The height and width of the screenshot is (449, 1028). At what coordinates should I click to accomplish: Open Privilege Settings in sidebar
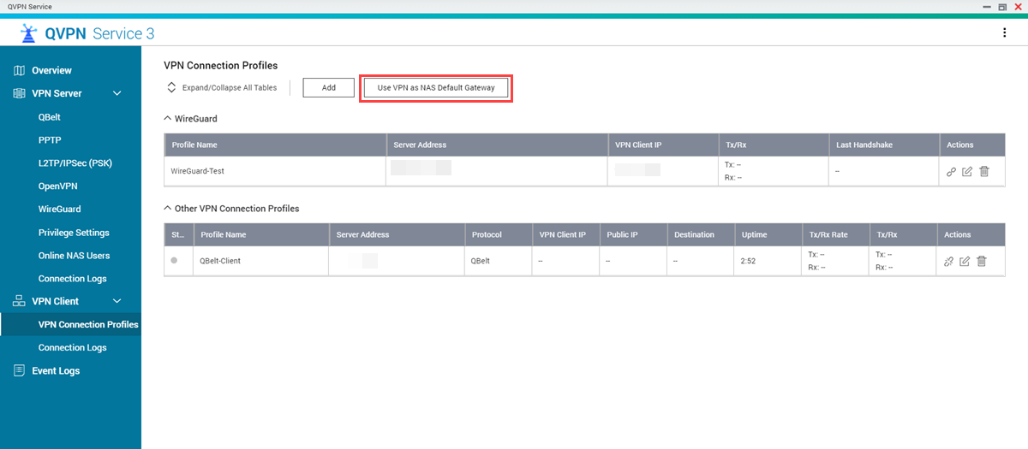pos(74,233)
